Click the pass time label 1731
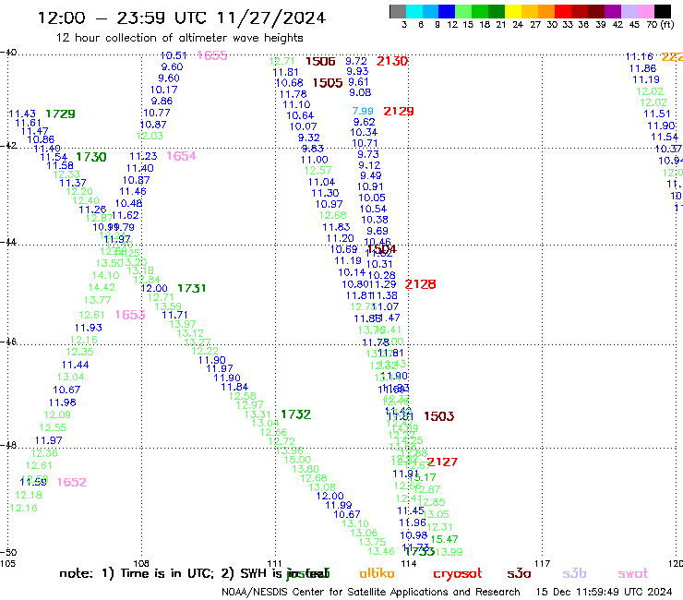Viewport: 683px width, 600px height. point(192,288)
